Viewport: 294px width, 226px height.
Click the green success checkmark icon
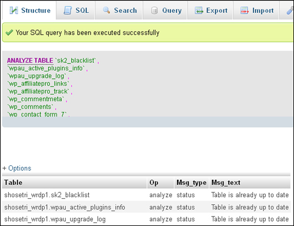pyautogui.click(x=9, y=32)
